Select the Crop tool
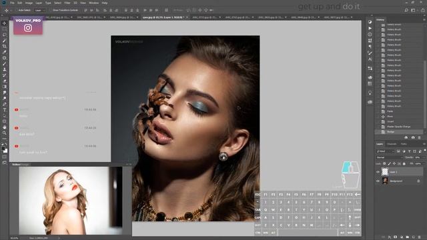 pos(5,46)
